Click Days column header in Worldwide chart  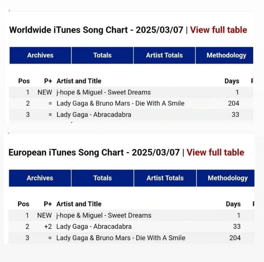pyautogui.click(x=232, y=81)
